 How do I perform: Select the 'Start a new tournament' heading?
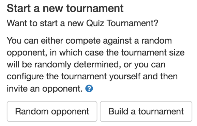click(65, 9)
